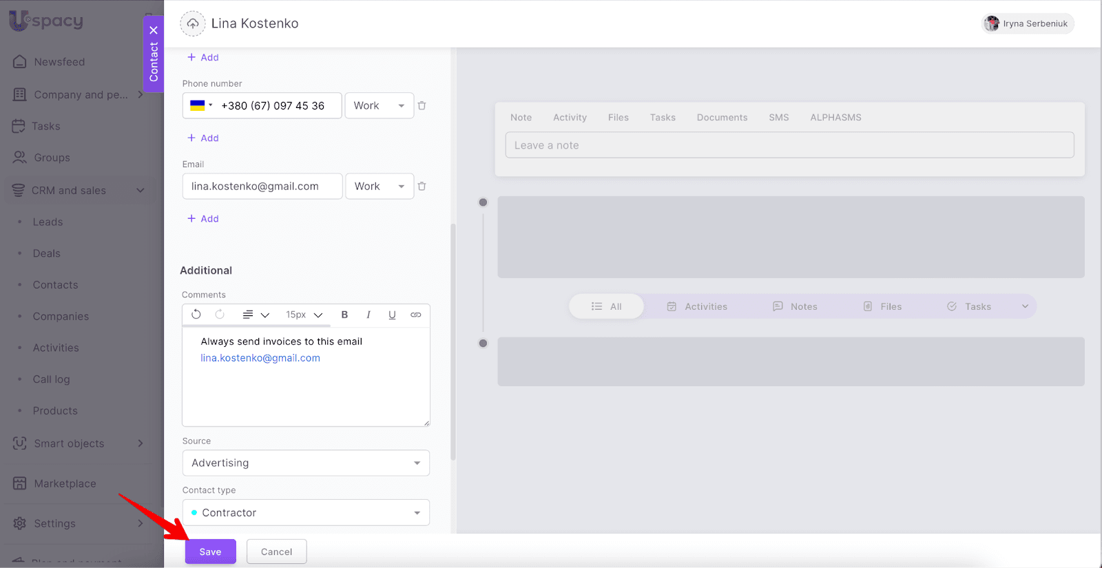The image size is (1102, 568).
Task: Follow the lina.kostenko@gmail.com link in comments
Action: 260,358
